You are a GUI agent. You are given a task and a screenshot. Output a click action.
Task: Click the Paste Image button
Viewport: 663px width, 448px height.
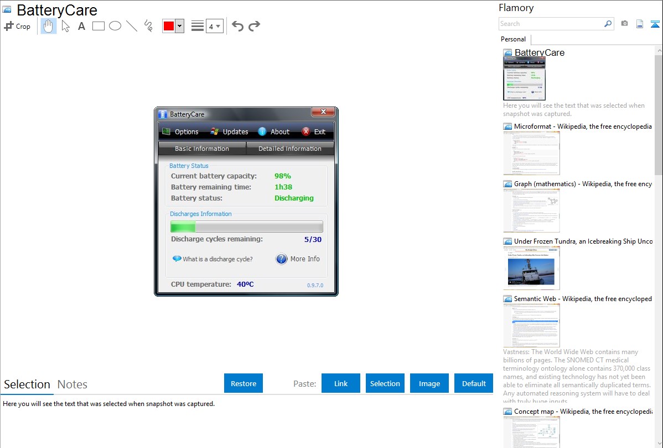tap(429, 383)
